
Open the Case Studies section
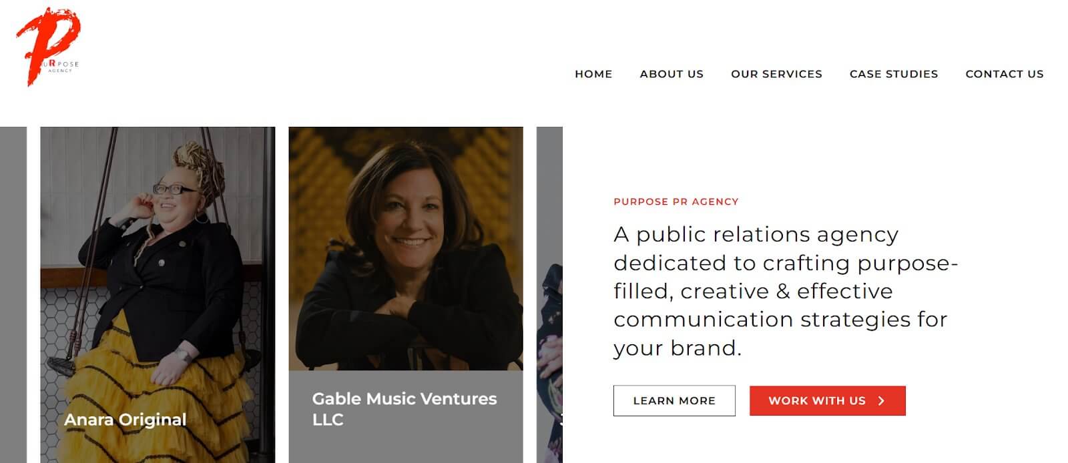click(894, 74)
